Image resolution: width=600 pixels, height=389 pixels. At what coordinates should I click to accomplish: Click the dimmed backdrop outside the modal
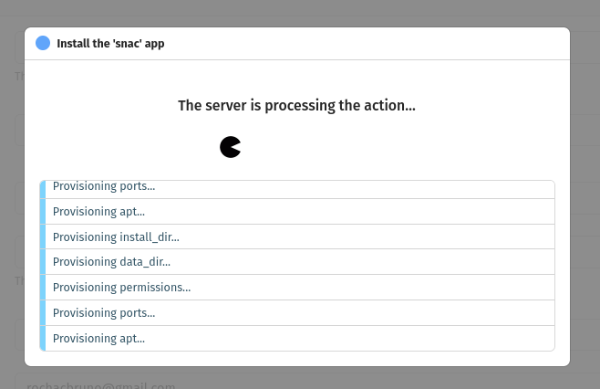(x=584, y=183)
